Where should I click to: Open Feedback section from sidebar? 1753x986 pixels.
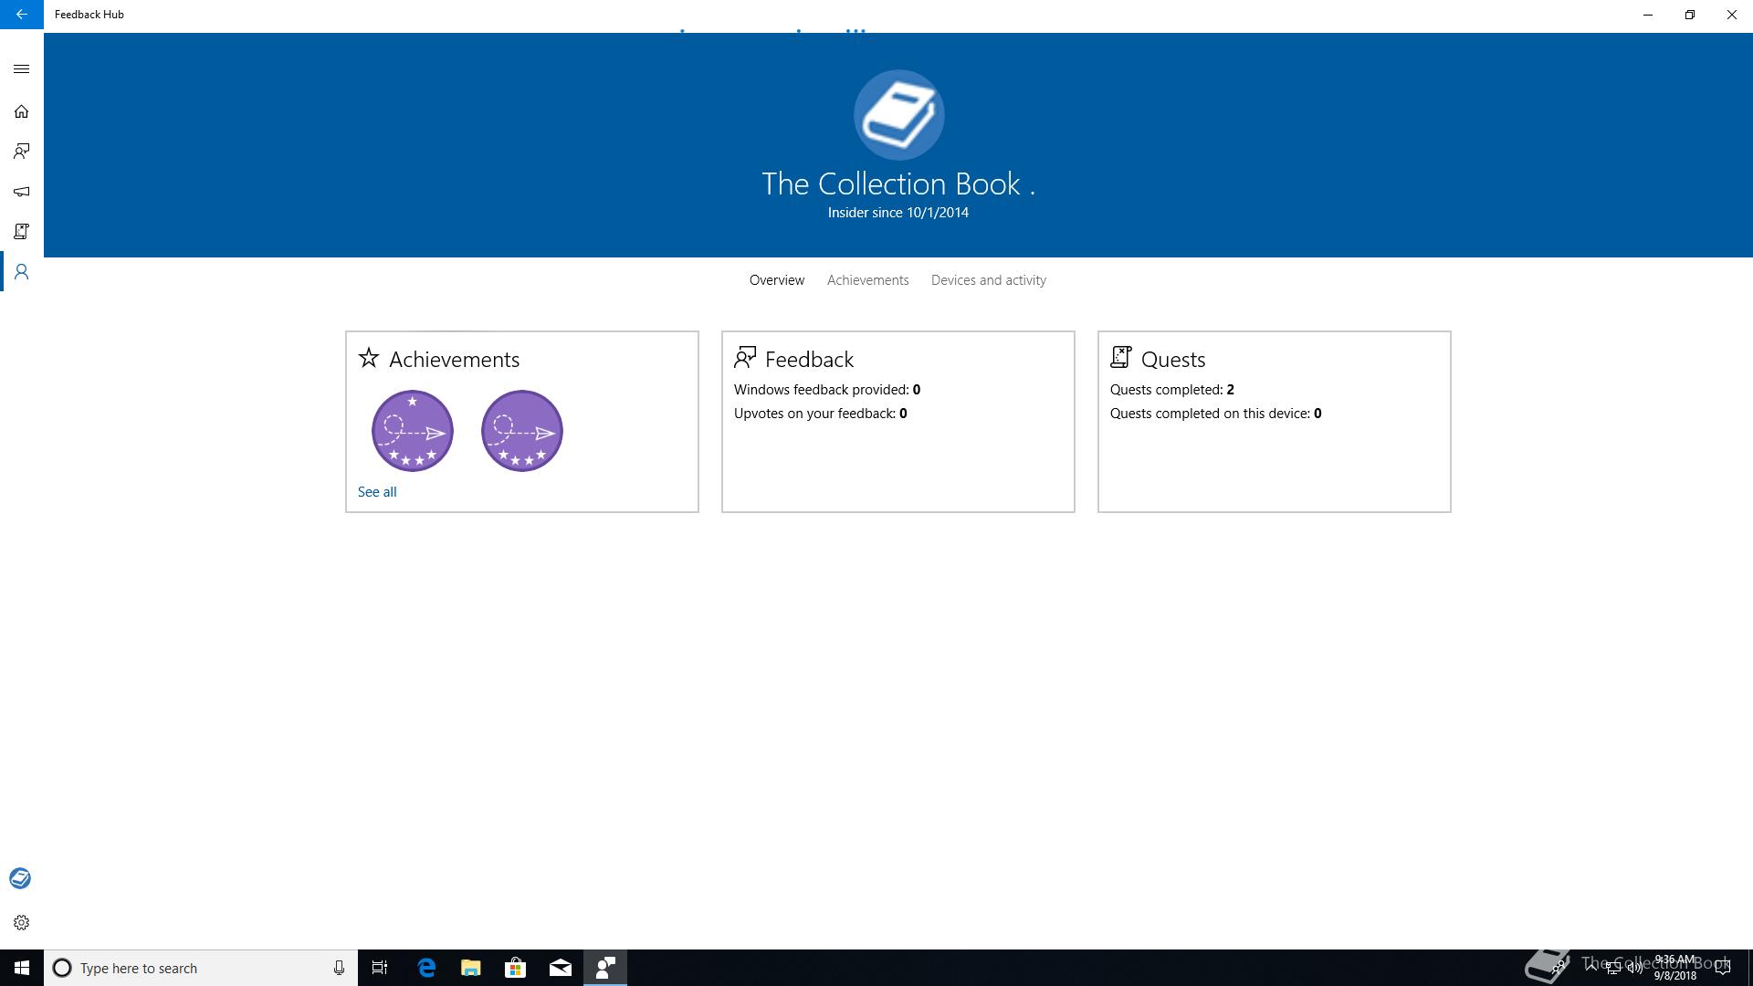(21, 152)
